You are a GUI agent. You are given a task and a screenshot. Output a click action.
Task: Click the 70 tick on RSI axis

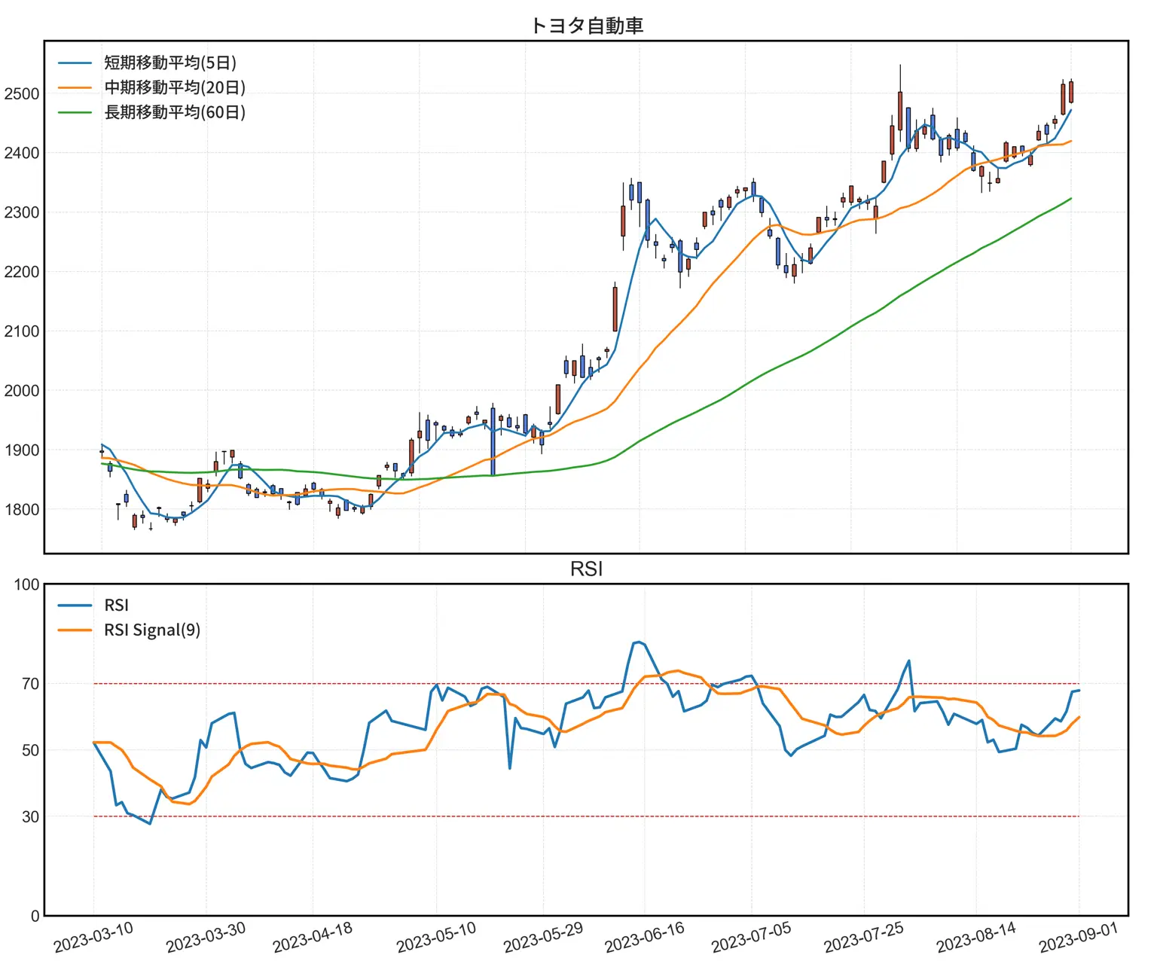(x=30, y=684)
